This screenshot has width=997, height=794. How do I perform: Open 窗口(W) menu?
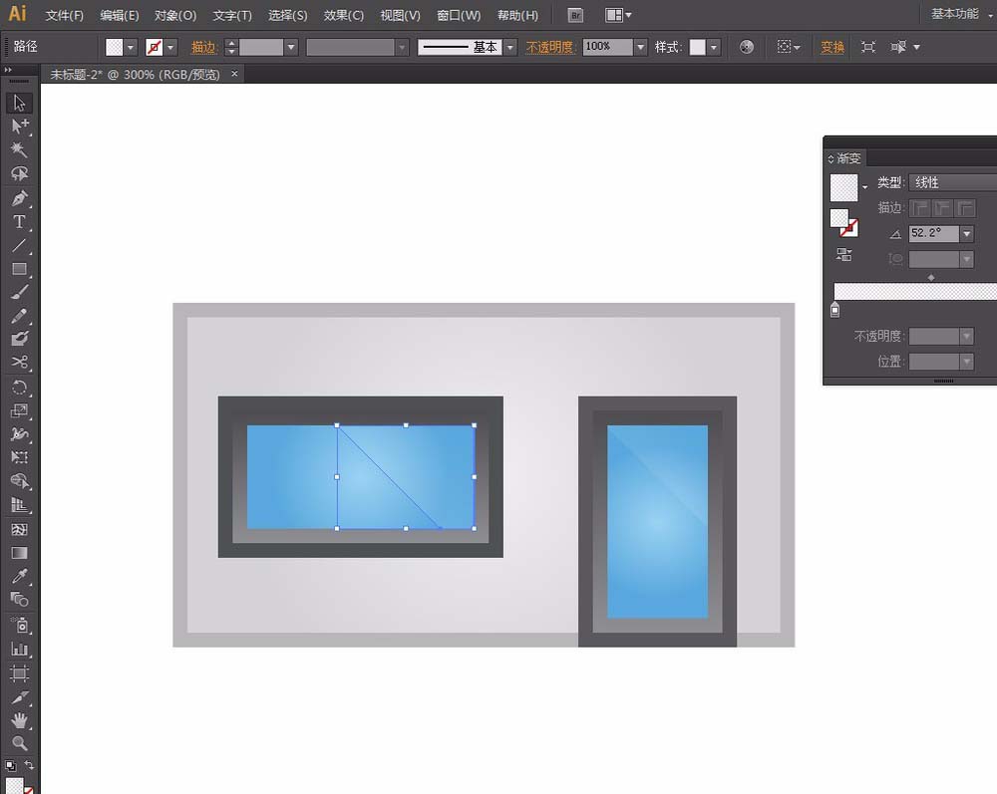click(x=459, y=15)
